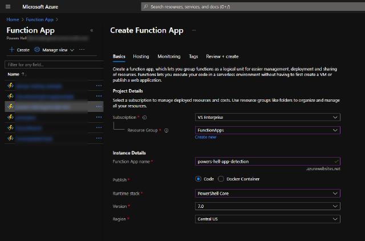Select the Docker Container publish option
365x241 pixels.
tap(221, 179)
